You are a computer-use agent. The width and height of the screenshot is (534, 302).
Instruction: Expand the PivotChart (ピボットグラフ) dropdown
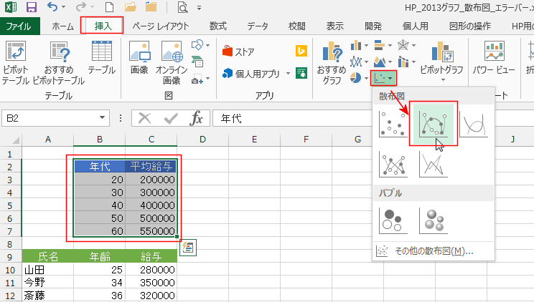(x=441, y=70)
